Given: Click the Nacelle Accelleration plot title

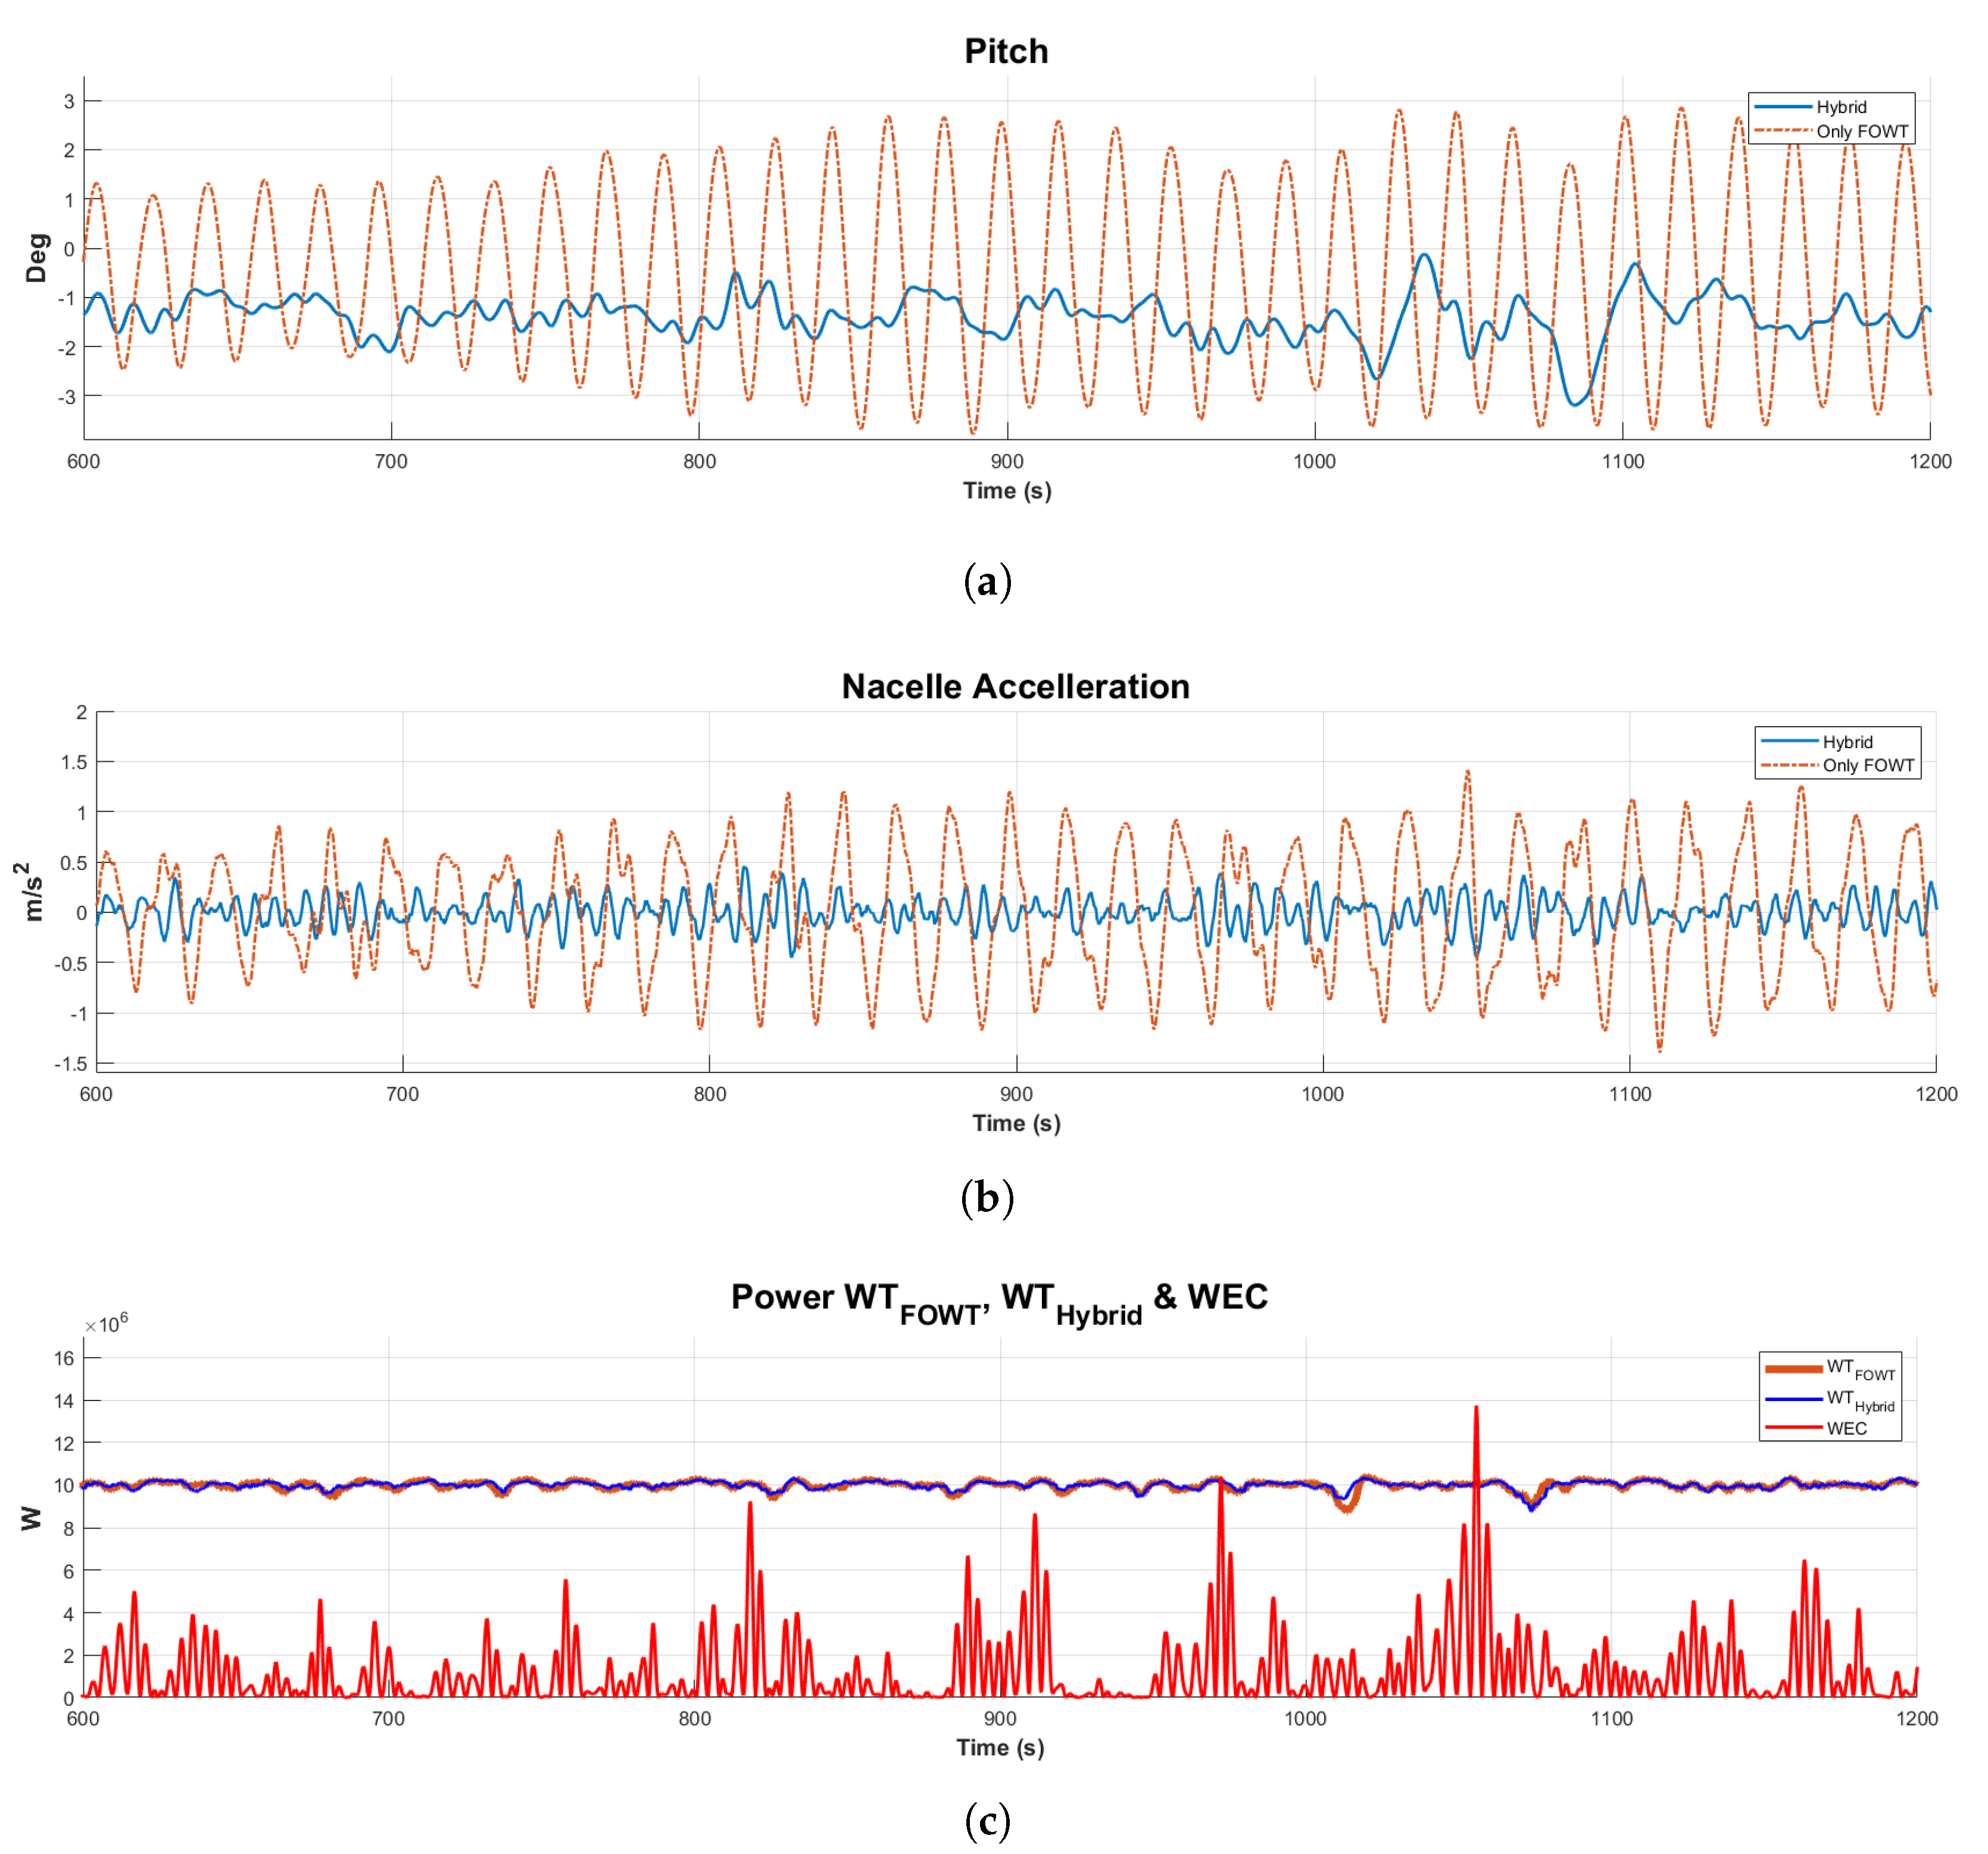Looking at the screenshot, I should tap(1015, 687).
